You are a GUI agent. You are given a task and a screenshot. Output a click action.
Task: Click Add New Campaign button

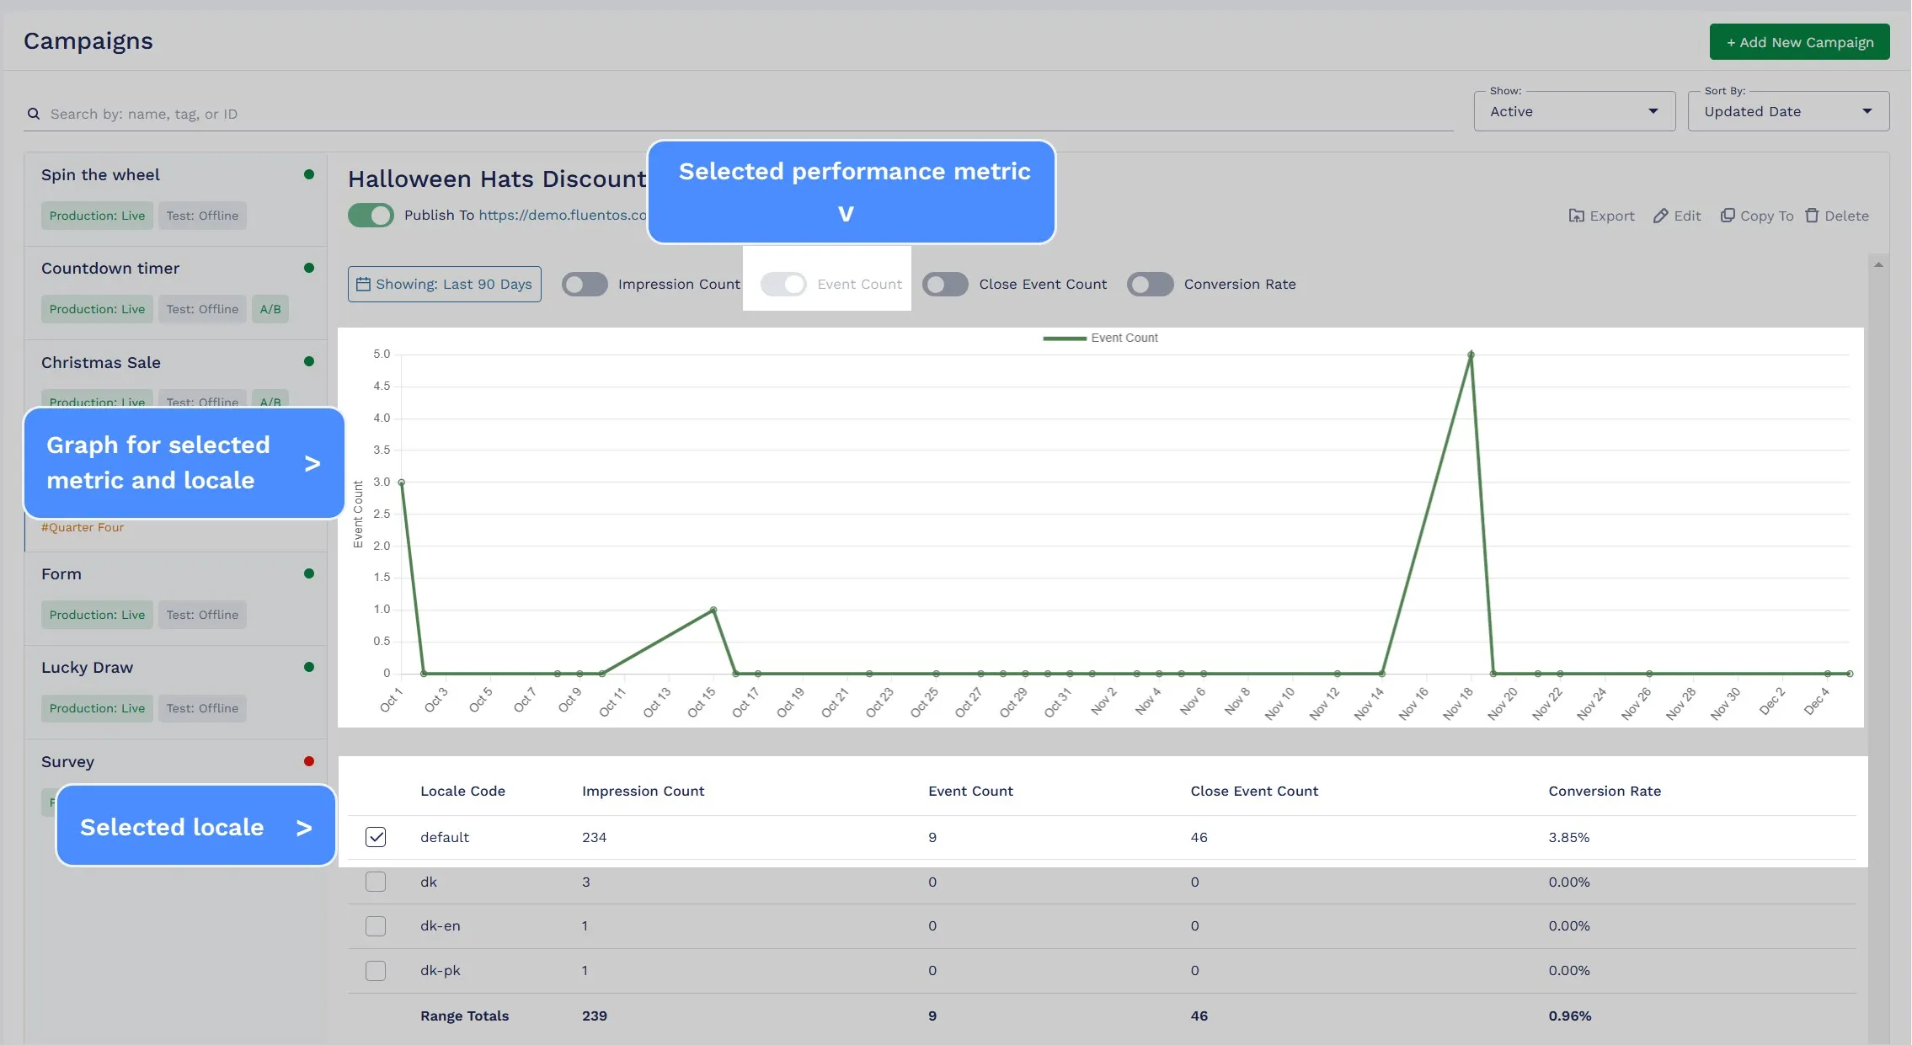(1800, 42)
